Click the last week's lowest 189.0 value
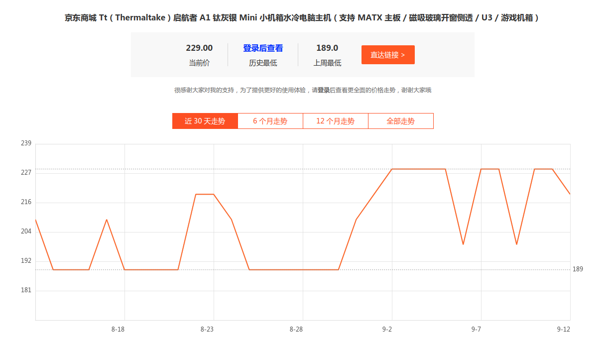 coord(327,48)
